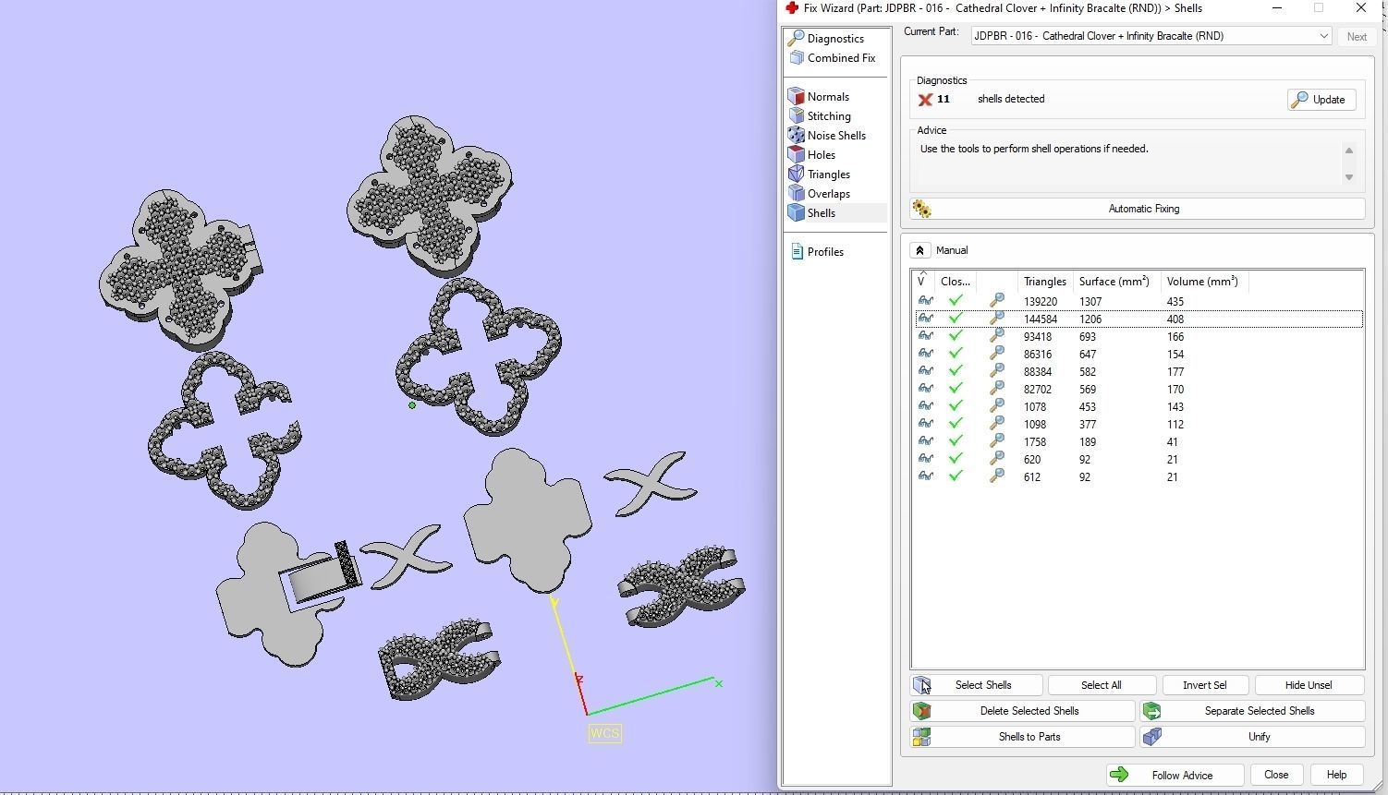Click the Follow Advice button
Viewport: 1388px width, 795px height.
click(1175, 775)
